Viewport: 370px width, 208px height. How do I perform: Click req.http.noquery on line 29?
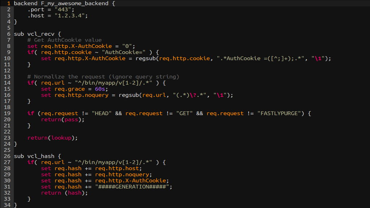122,175
